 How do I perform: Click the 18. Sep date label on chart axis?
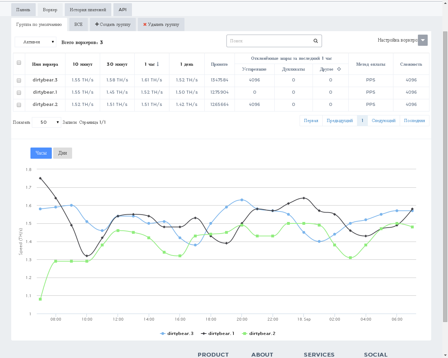[x=304, y=319]
